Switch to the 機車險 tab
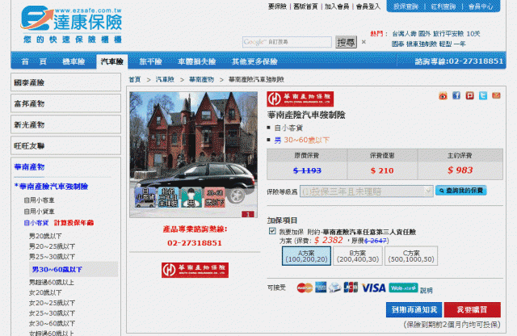Screen dimensions: 517x336 (x=74, y=61)
